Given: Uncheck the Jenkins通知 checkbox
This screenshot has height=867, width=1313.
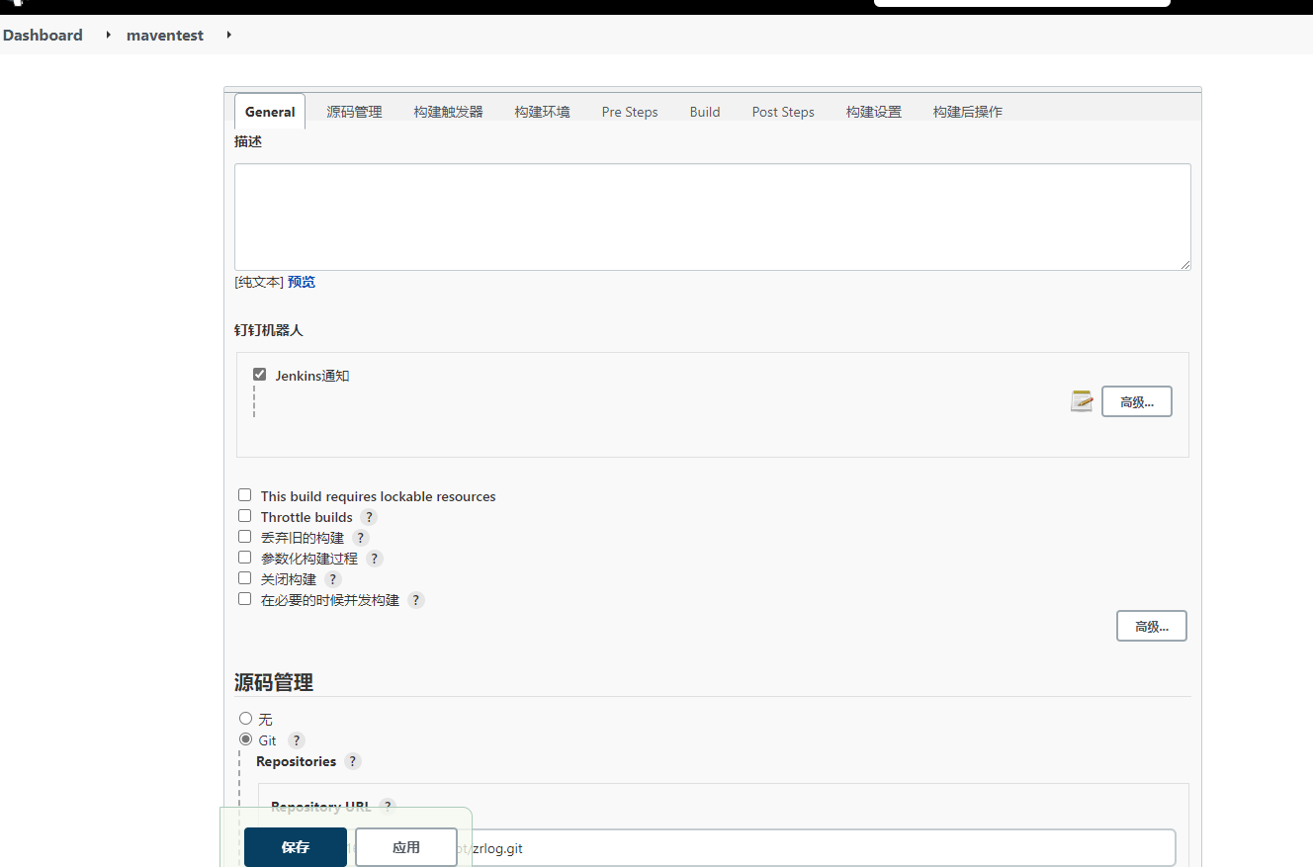Looking at the screenshot, I should 260,375.
